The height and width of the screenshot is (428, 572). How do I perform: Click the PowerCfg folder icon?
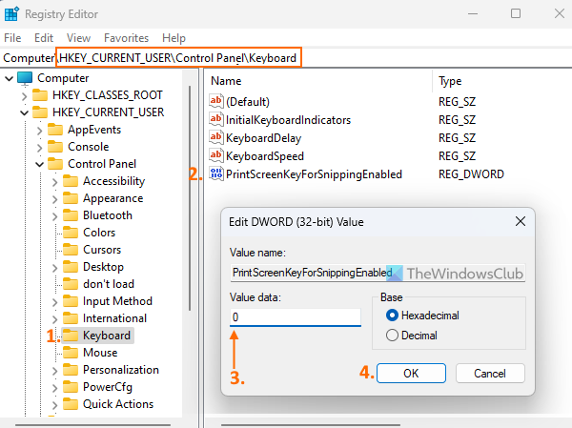point(71,387)
